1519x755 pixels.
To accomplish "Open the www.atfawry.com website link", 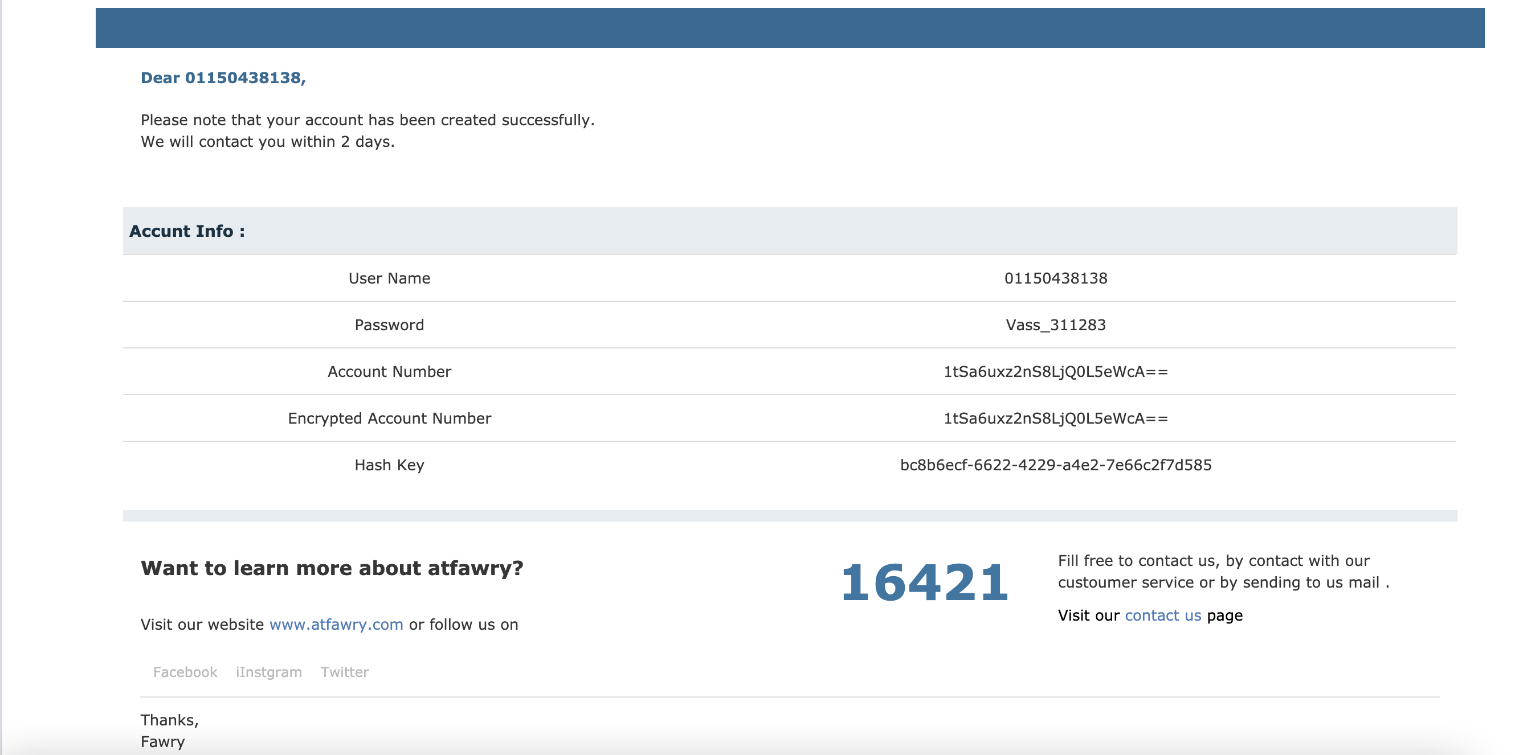I will tap(336, 624).
